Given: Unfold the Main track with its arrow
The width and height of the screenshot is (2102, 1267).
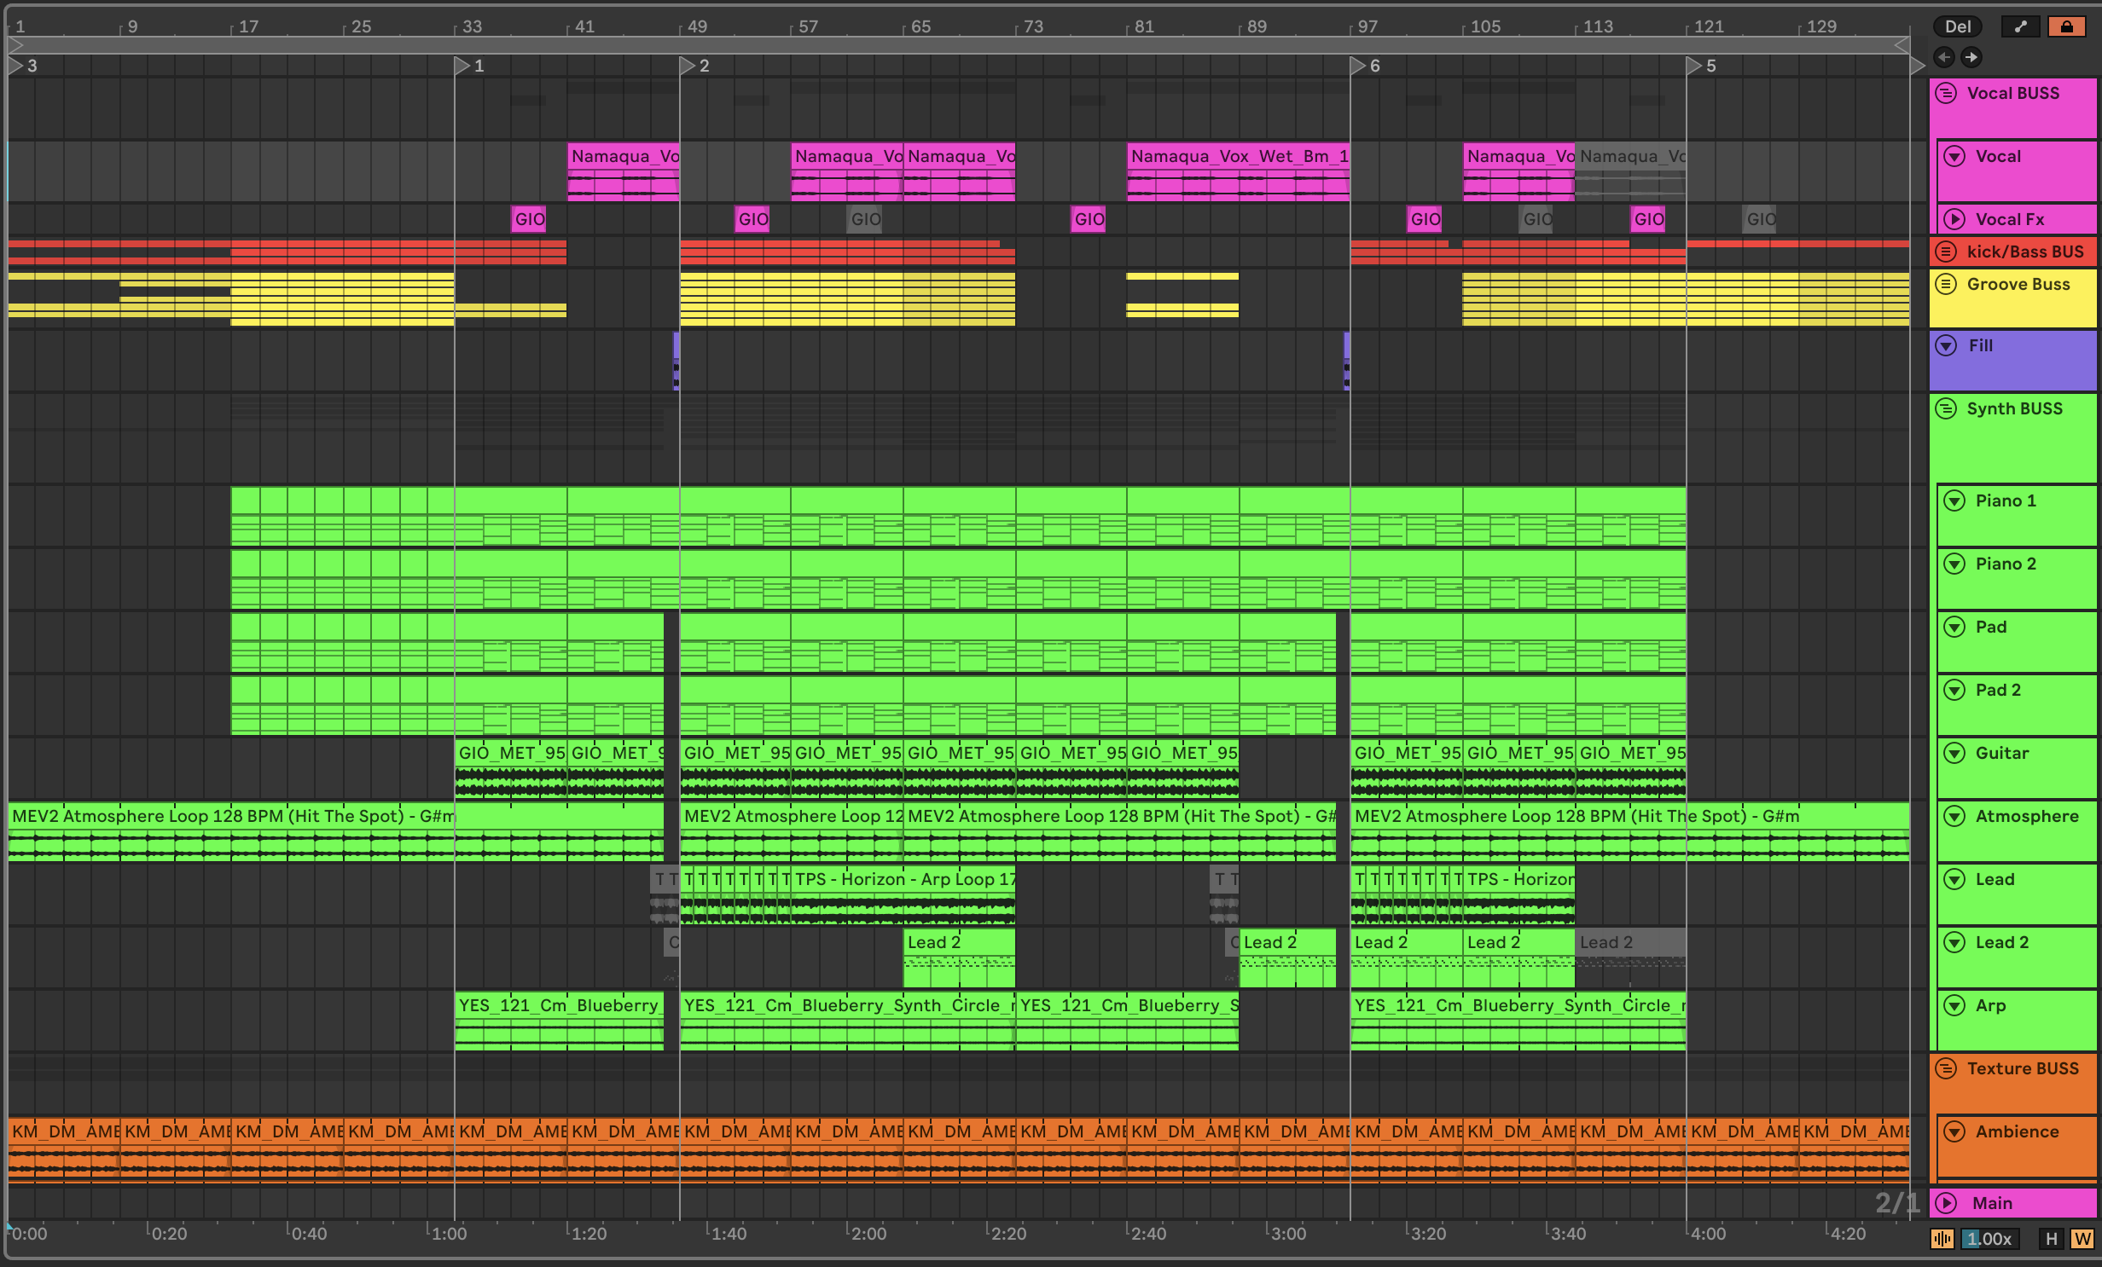Looking at the screenshot, I should pyautogui.click(x=1946, y=1203).
